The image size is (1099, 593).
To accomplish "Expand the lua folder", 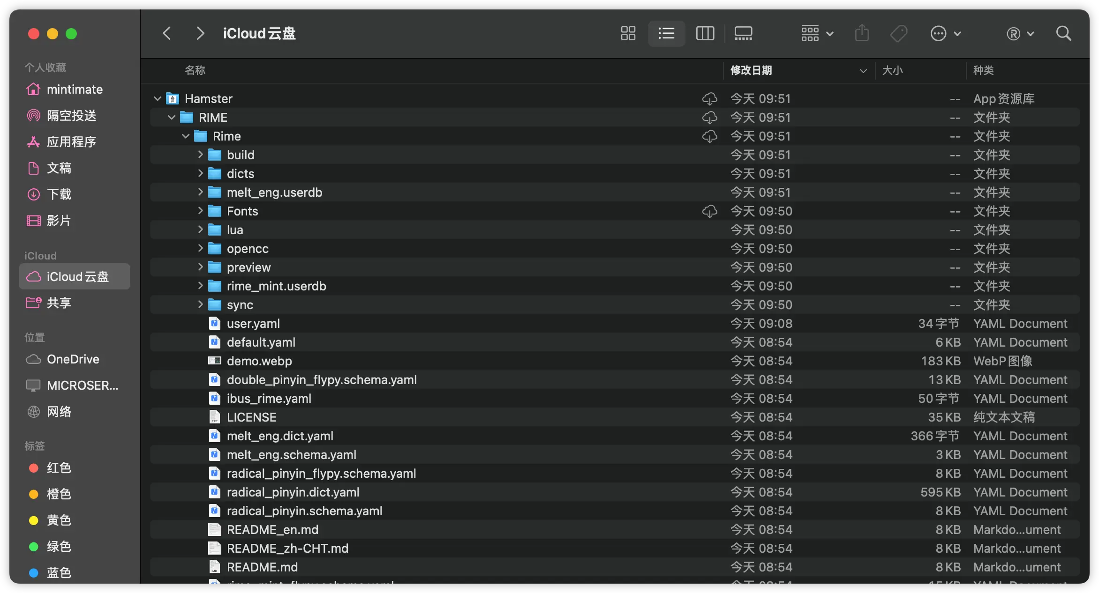I will coord(200,229).
